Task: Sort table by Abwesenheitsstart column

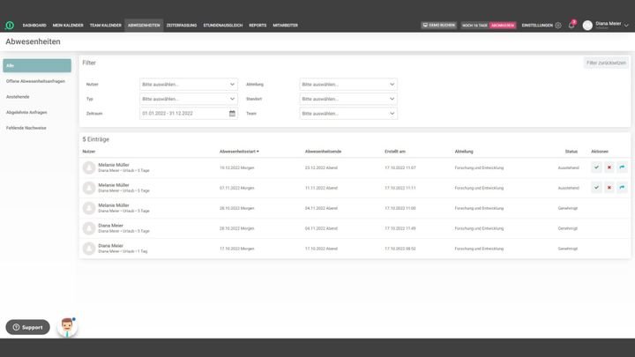Action: pos(239,152)
